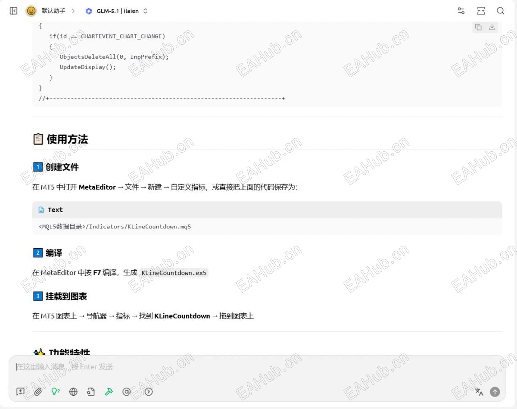
Task: Open the 默认助手 assistant avatar
Action: pos(31,11)
